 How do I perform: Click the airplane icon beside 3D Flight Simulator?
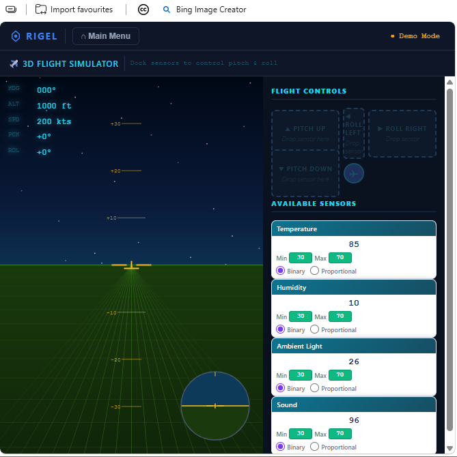click(x=14, y=63)
